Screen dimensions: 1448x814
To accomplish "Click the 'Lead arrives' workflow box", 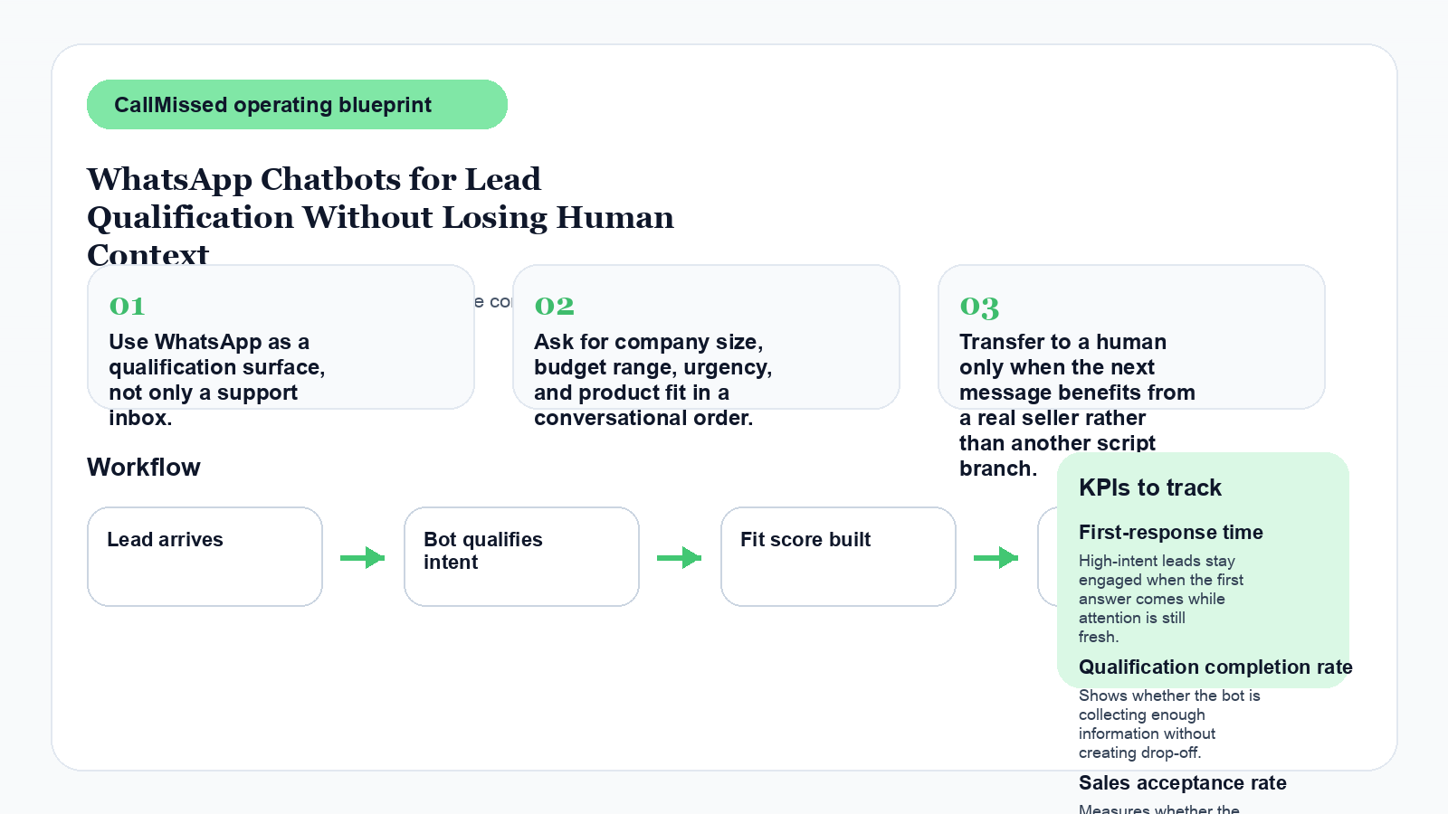I will 205,556.
